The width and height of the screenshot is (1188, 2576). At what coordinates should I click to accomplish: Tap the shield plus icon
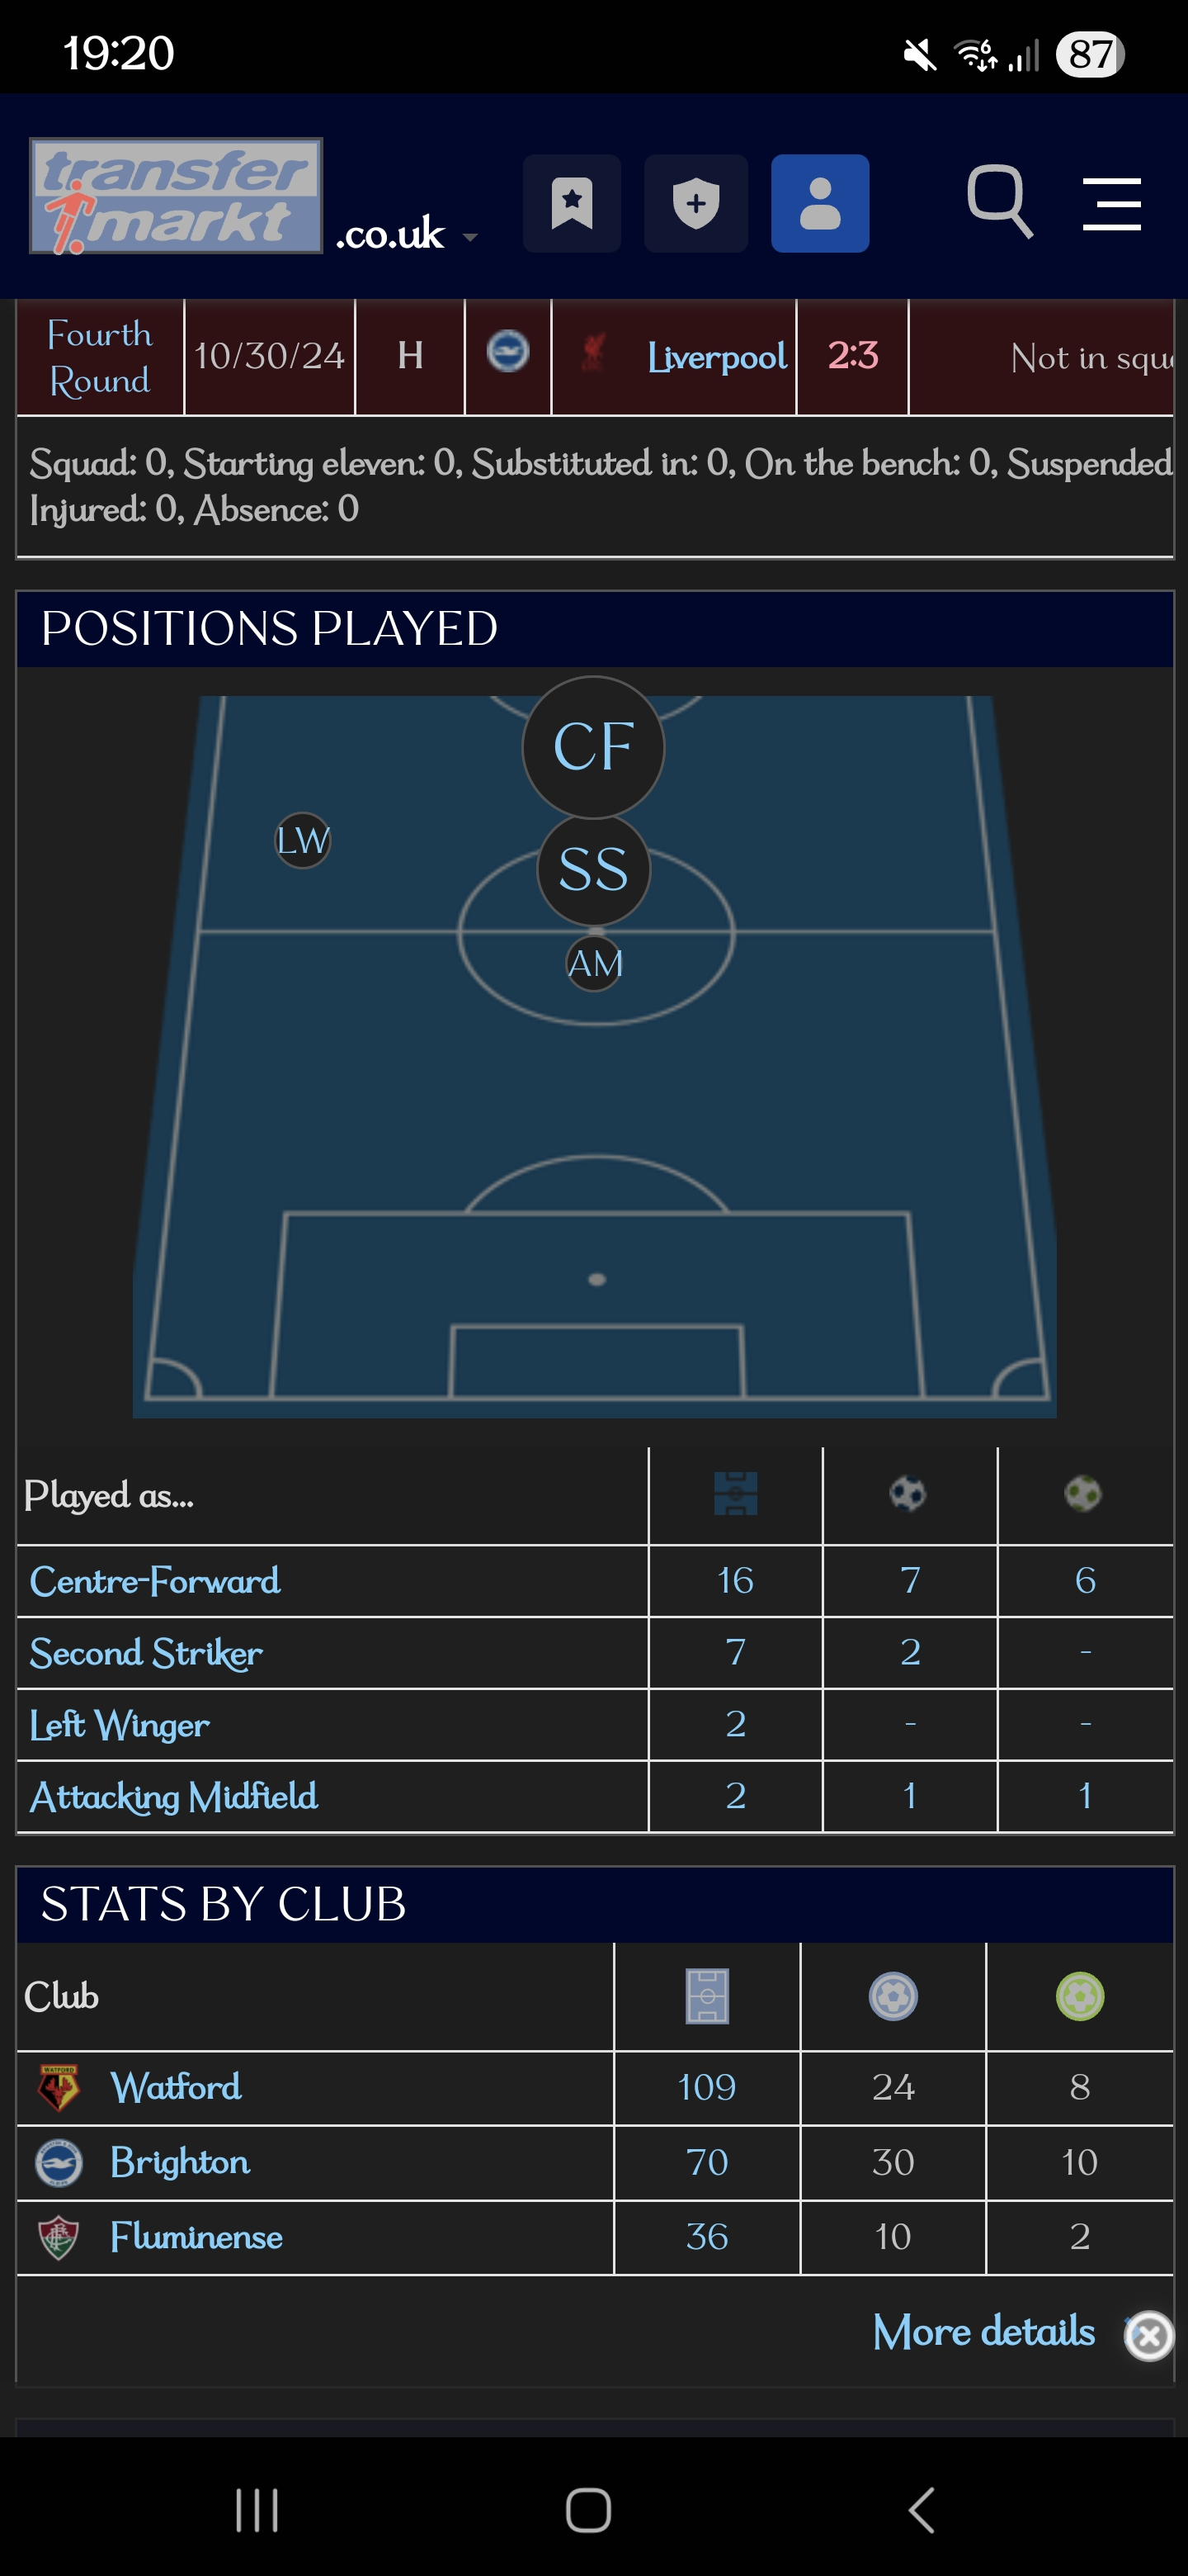695,204
